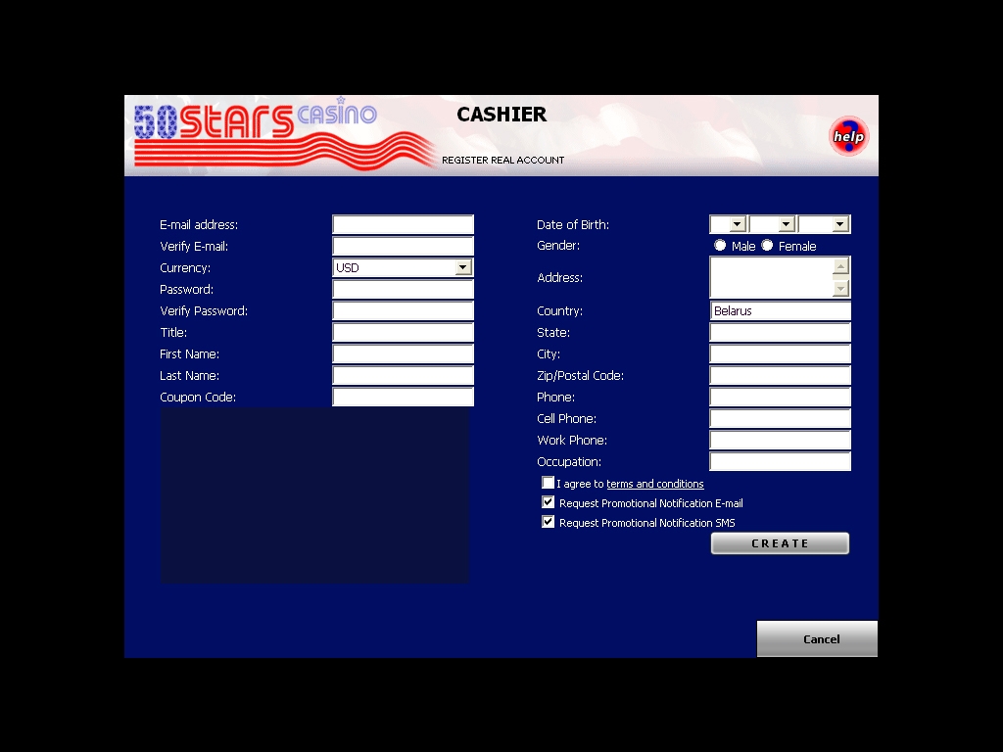Click the round help icon
This screenshot has width=1003, height=752.
[848, 136]
